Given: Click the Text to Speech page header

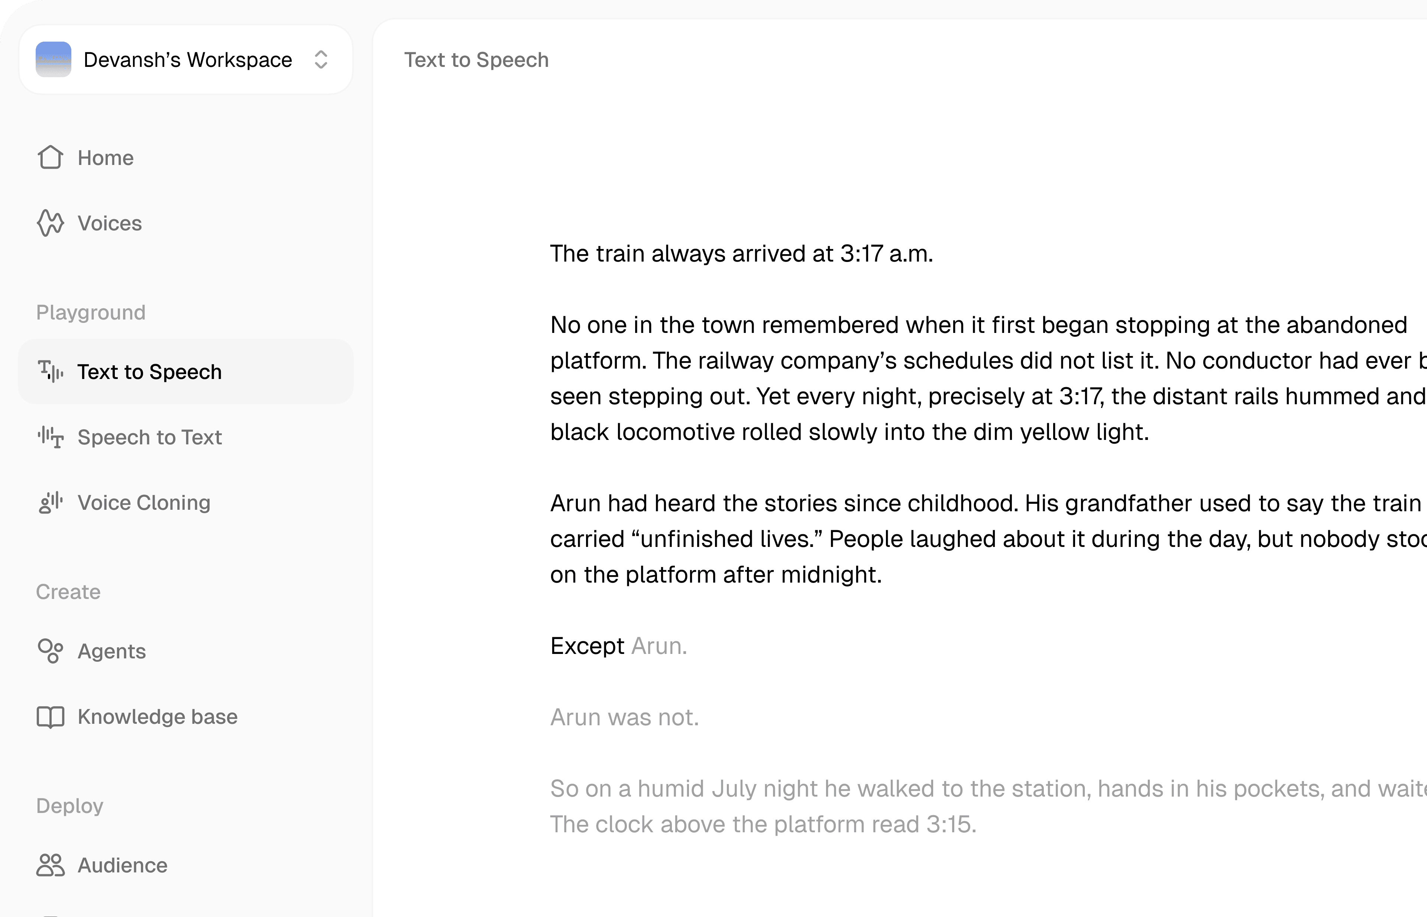Looking at the screenshot, I should 476,59.
